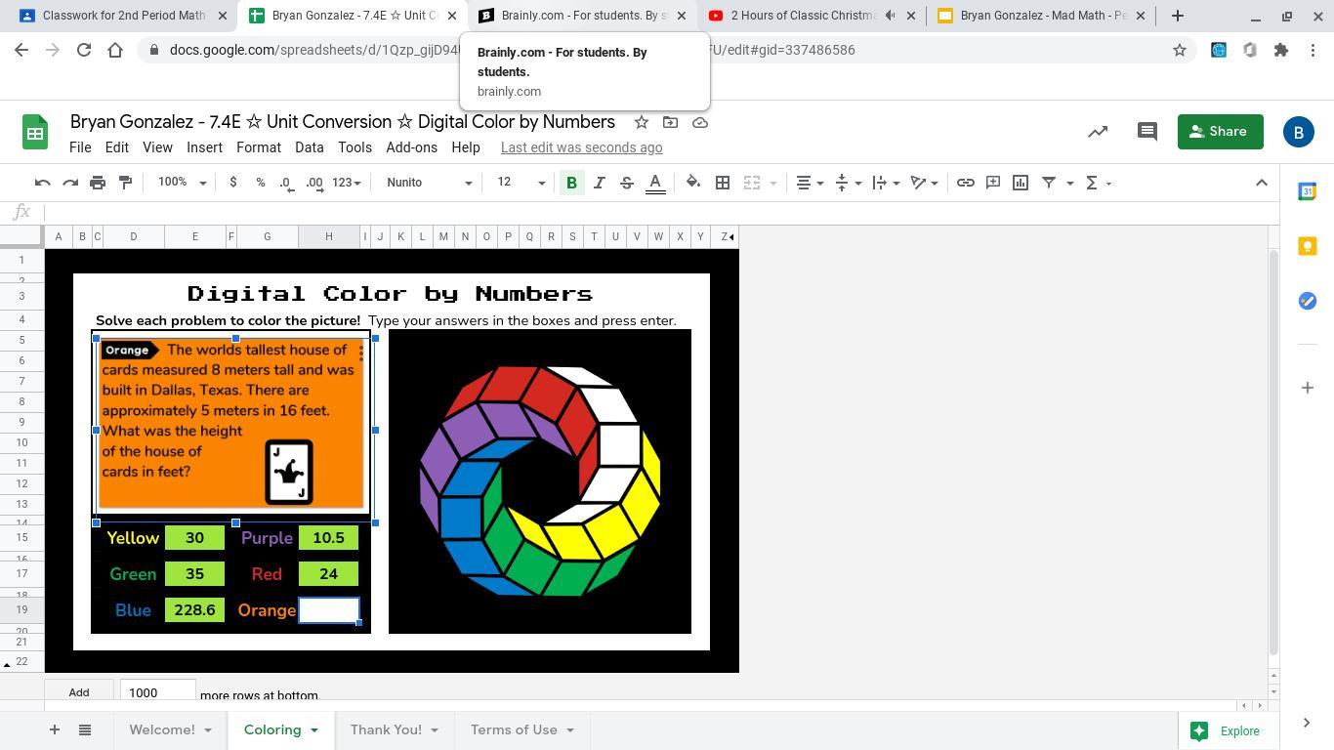The image size is (1334, 750).
Task: Open the Nunito font dropdown
Action: tap(429, 183)
